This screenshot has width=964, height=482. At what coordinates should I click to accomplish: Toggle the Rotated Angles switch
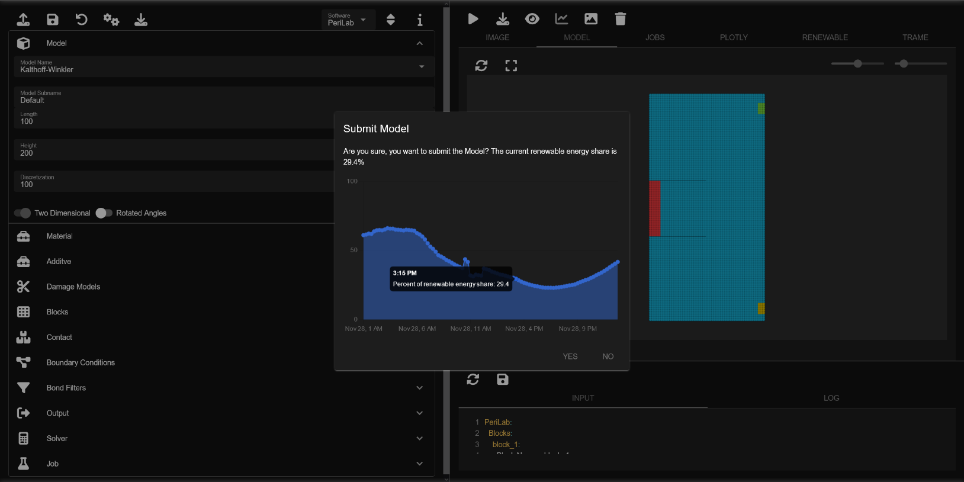tap(104, 213)
